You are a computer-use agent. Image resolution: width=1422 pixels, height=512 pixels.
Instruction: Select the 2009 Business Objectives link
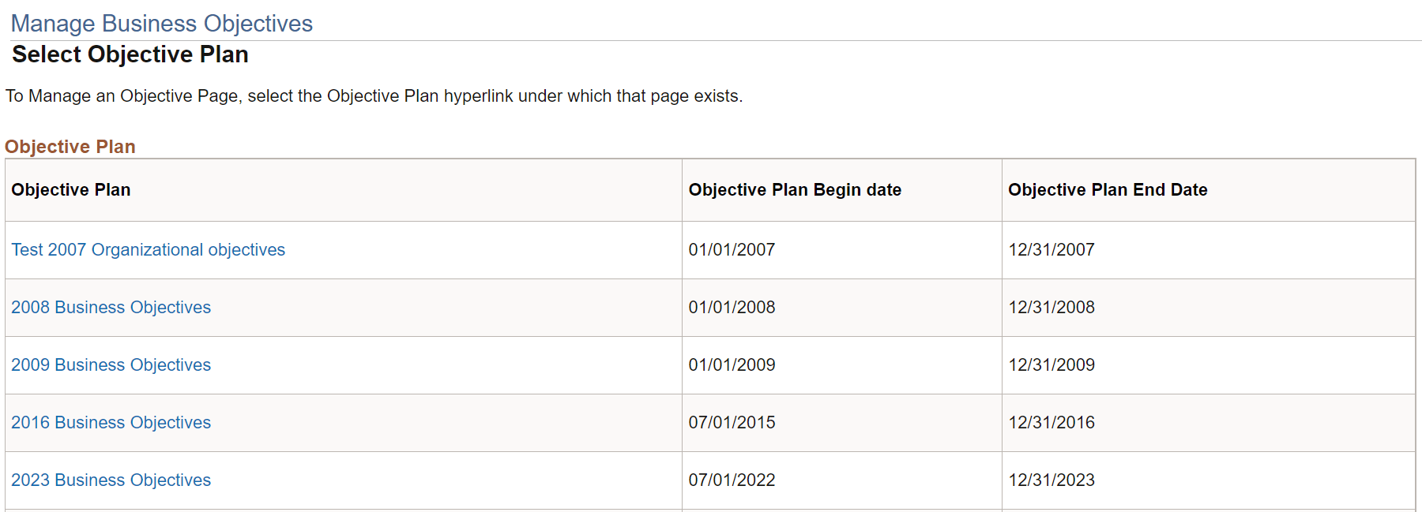[111, 365]
